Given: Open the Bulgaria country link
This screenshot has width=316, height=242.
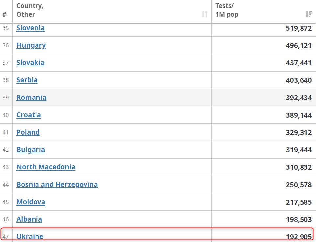Looking at the screenshot, I should pyautogui.click(x=31, y=150).
